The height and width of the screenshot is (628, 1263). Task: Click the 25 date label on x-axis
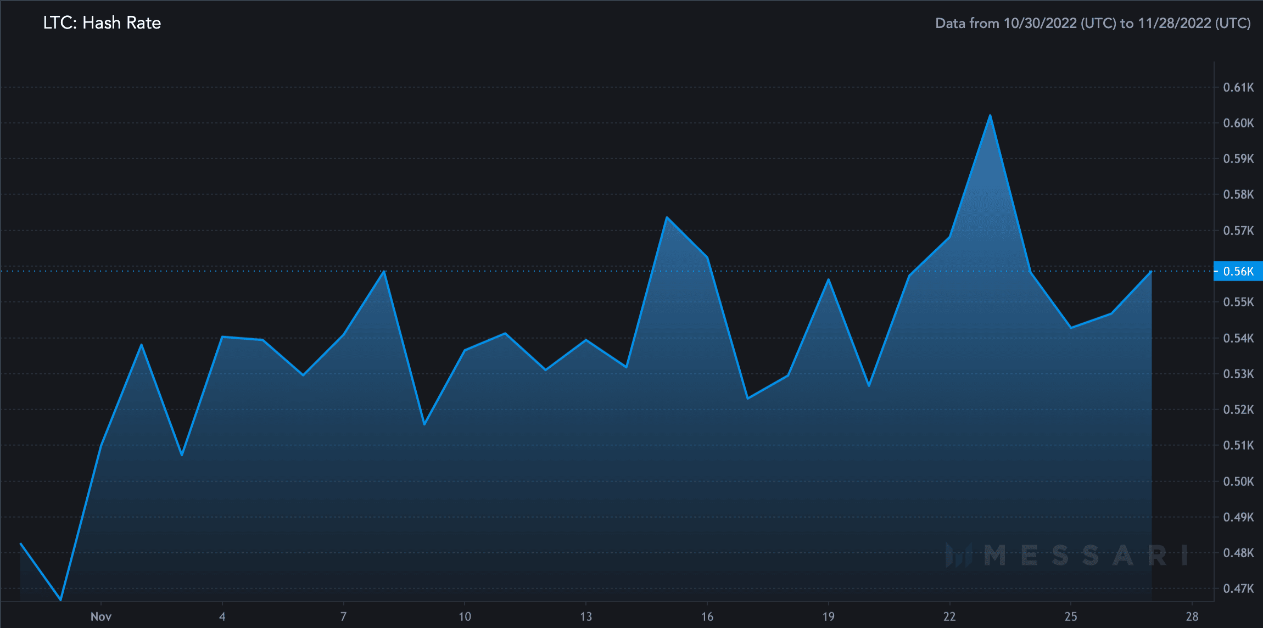[1071, 616]
